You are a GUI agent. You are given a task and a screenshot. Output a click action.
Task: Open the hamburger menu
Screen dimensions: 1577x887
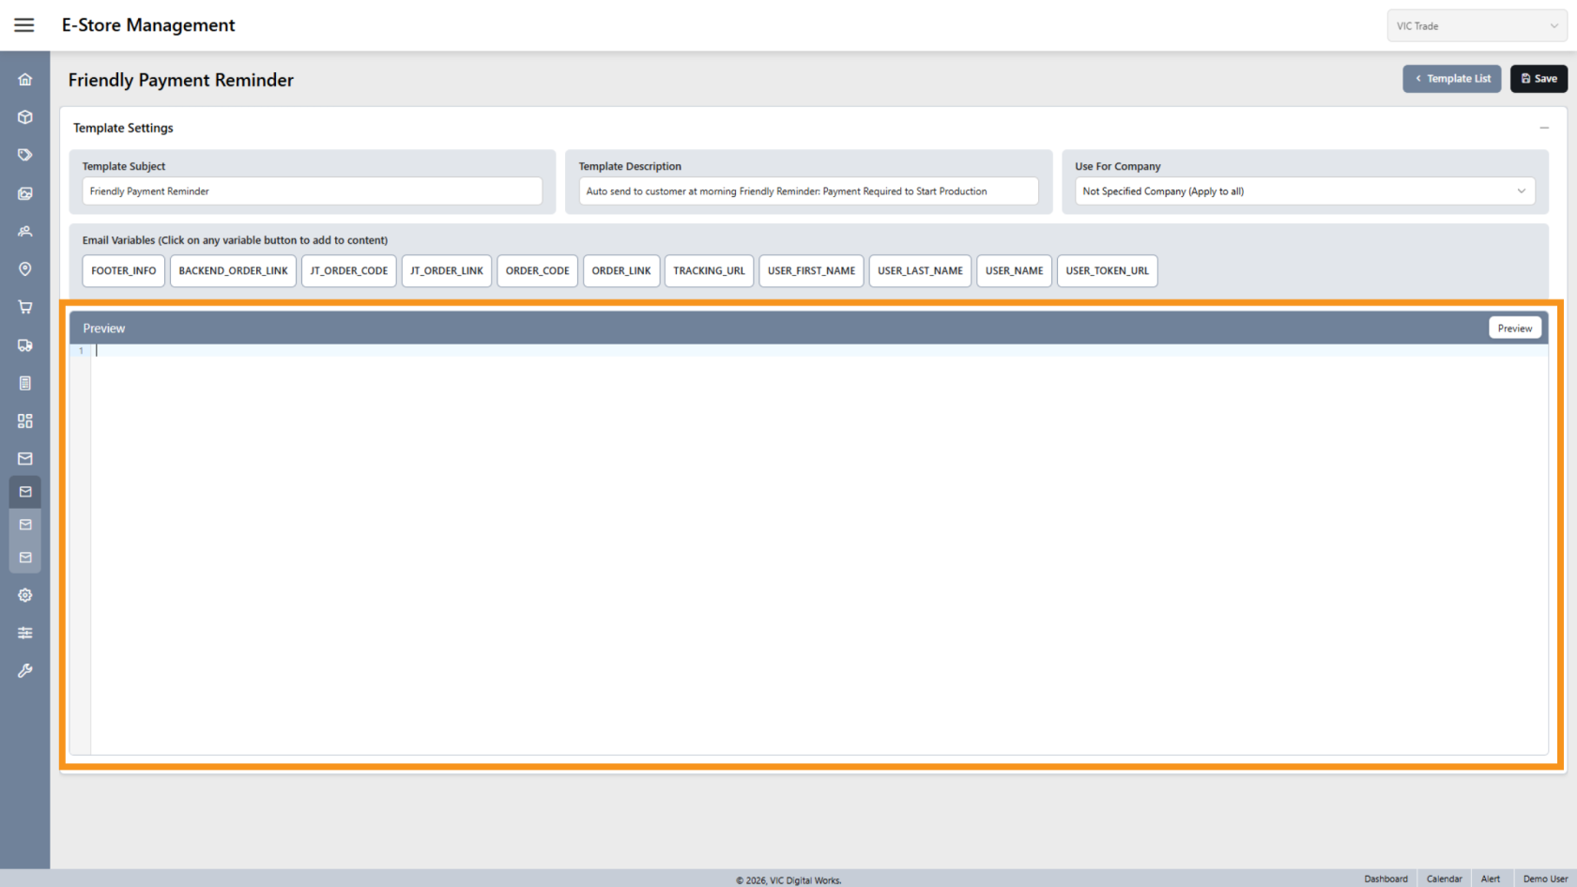coord(24,24)
